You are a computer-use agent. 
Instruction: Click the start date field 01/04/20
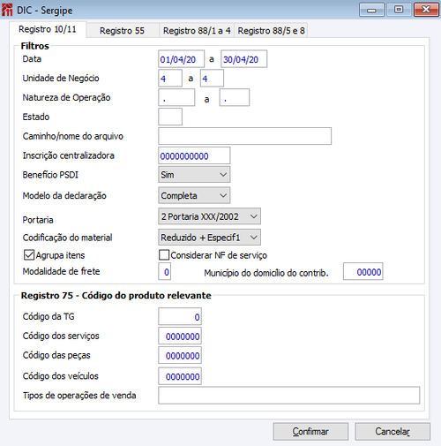pos(181,59)
